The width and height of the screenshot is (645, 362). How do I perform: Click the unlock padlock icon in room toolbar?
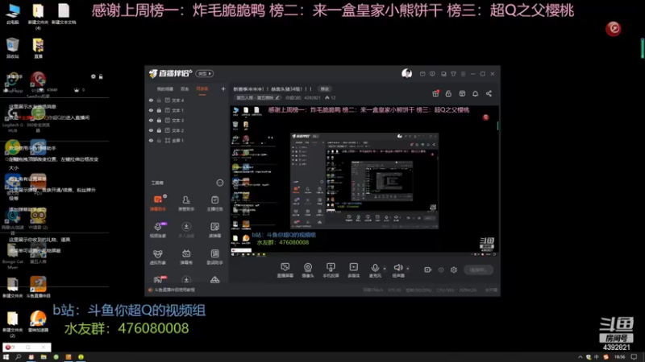(x=448, y=93)
